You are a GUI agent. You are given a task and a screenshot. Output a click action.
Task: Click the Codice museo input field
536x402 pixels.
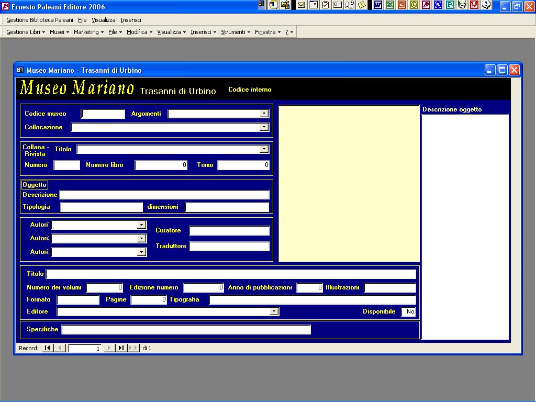[x=103, y=114]
